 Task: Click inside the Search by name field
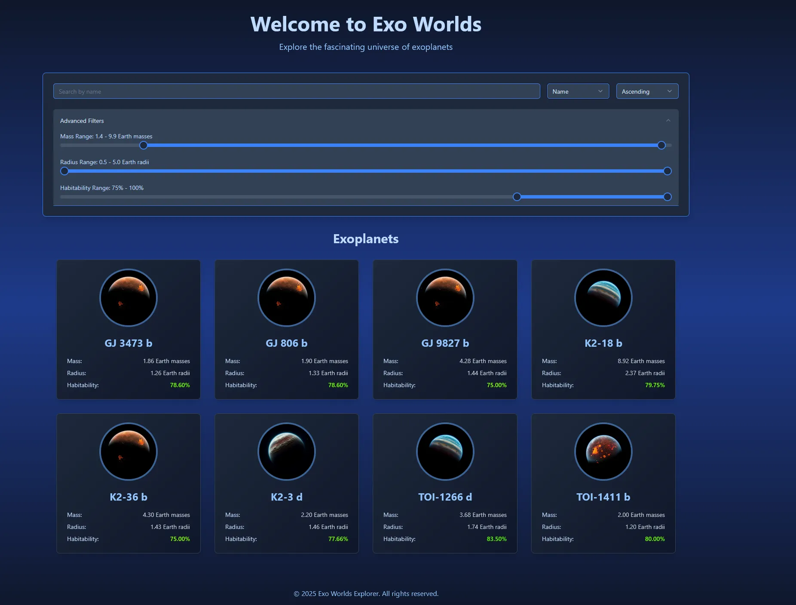296,91
